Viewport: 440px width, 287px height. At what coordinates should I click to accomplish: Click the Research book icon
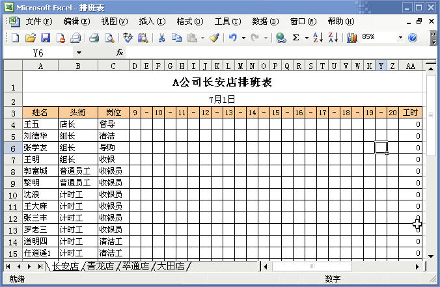[x=143, y=38]
